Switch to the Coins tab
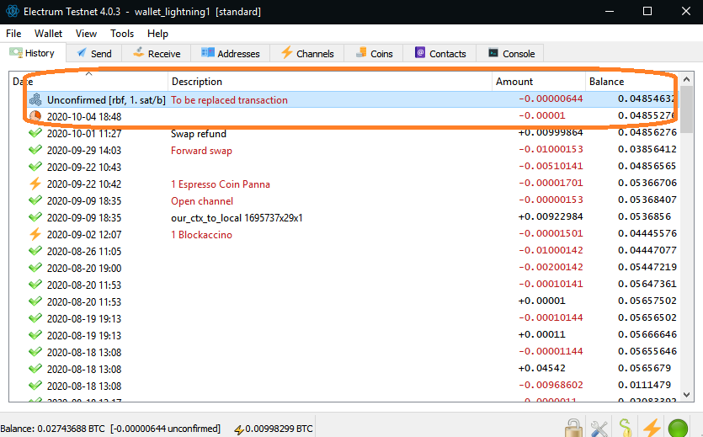Image resolution: width=703 pixels, height=437 pixels. (x=374, y=53)
